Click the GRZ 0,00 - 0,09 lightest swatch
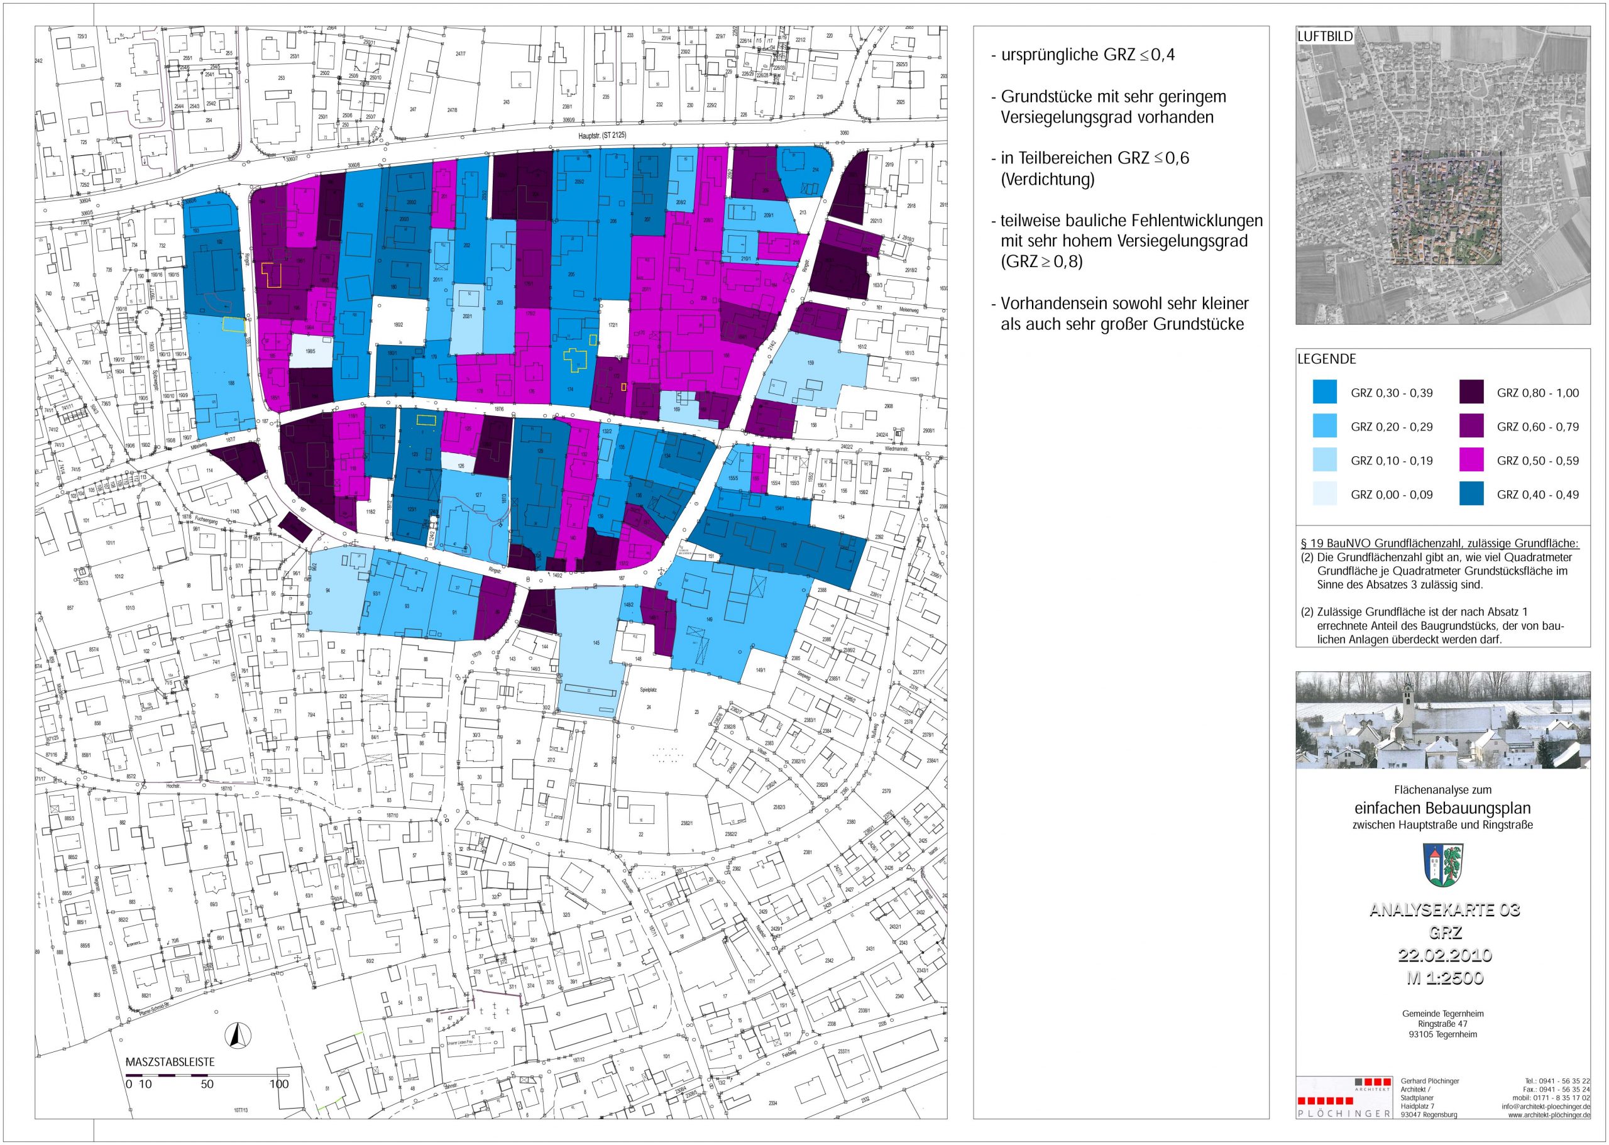The image size is (1609, 1145). pos(1325,494)
